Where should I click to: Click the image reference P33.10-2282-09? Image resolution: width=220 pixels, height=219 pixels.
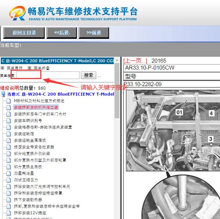click(142, 84)
